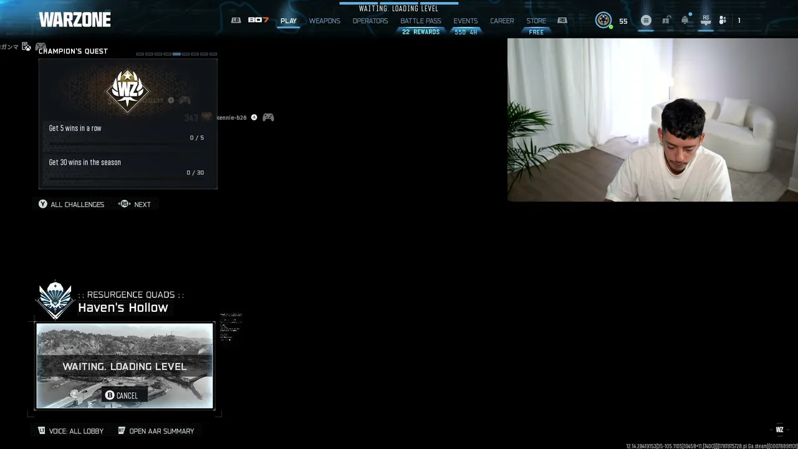Click the Champion's Quest WZ emblem
798x449 pixels.
tap(128, 91)
